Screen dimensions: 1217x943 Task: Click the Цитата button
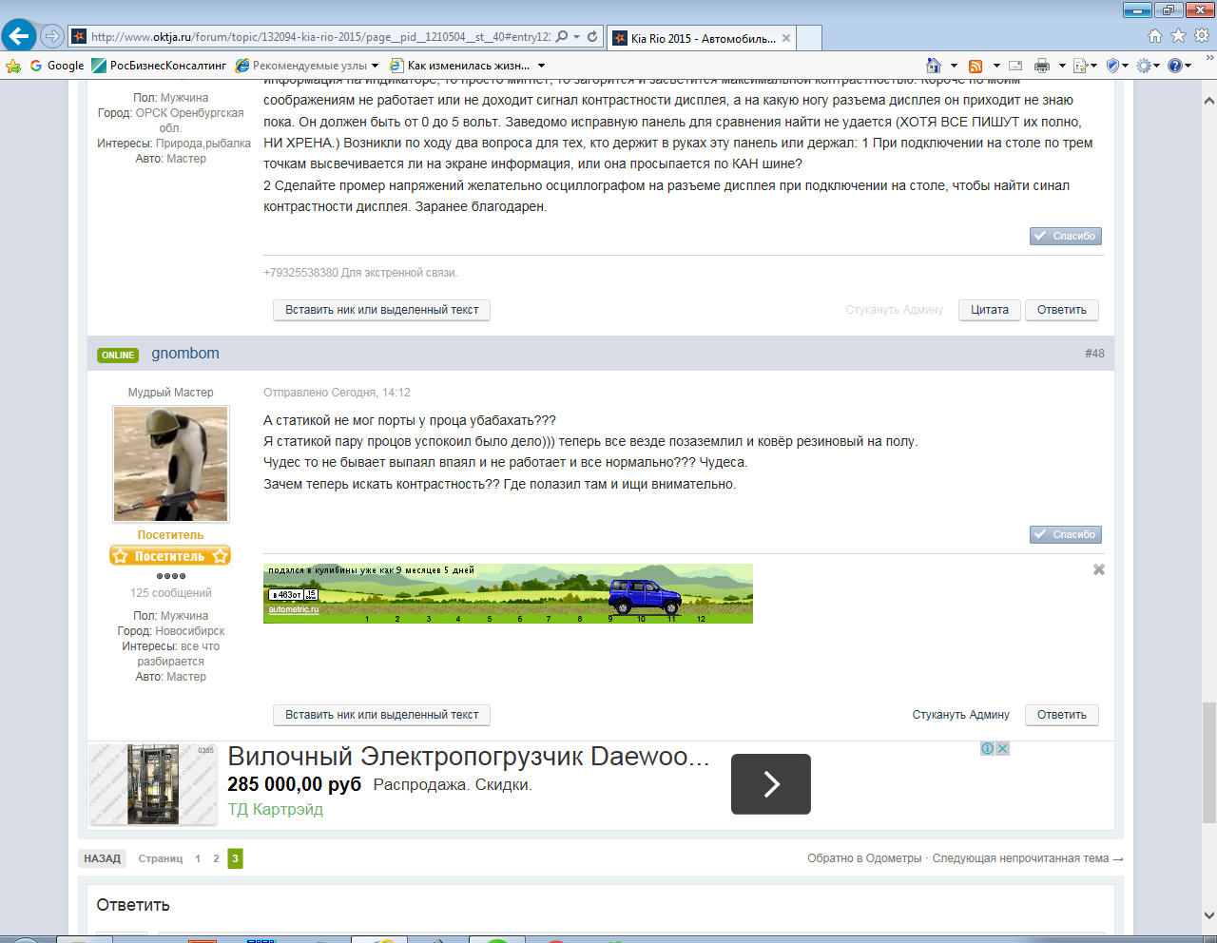pos(989,310)
